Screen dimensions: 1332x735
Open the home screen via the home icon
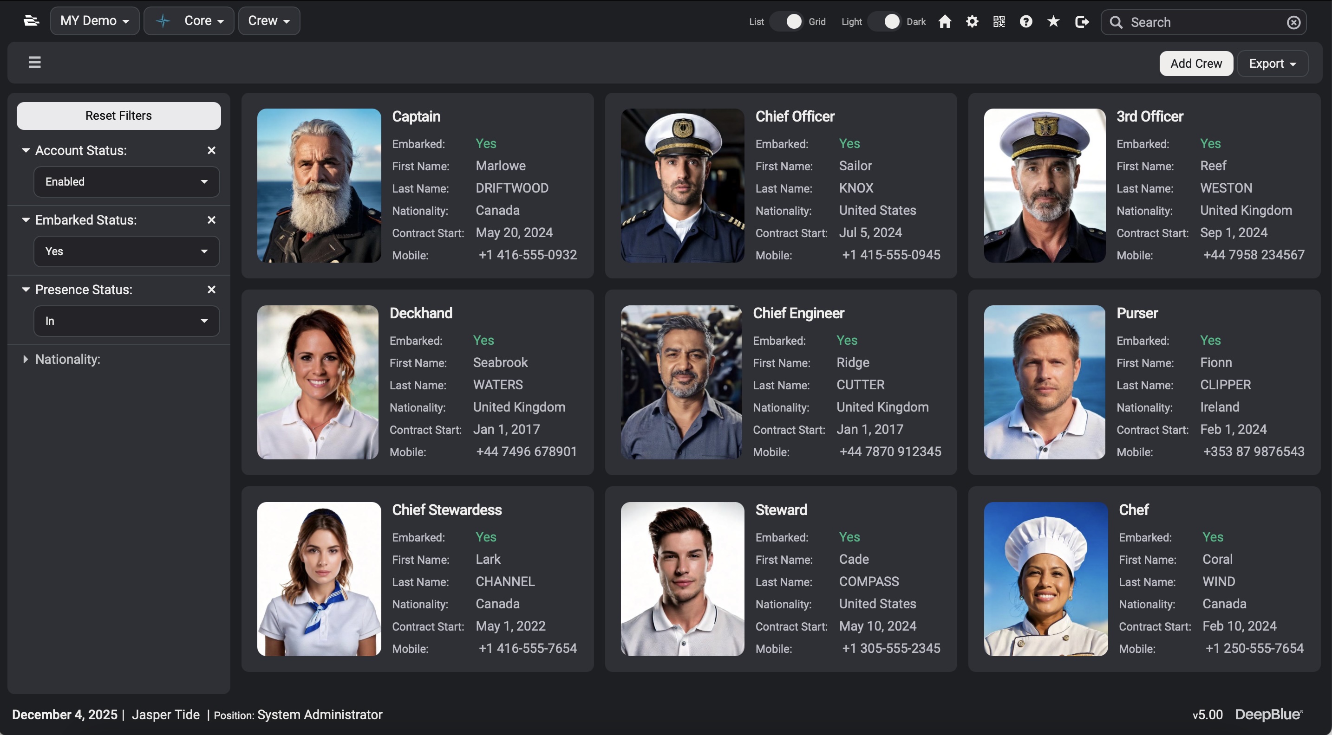pos(945,22)
